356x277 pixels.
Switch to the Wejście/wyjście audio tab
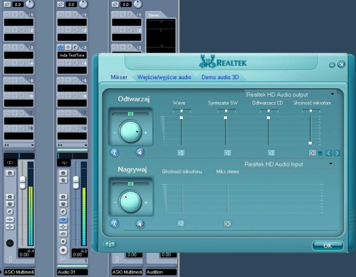tap(164, 76)
